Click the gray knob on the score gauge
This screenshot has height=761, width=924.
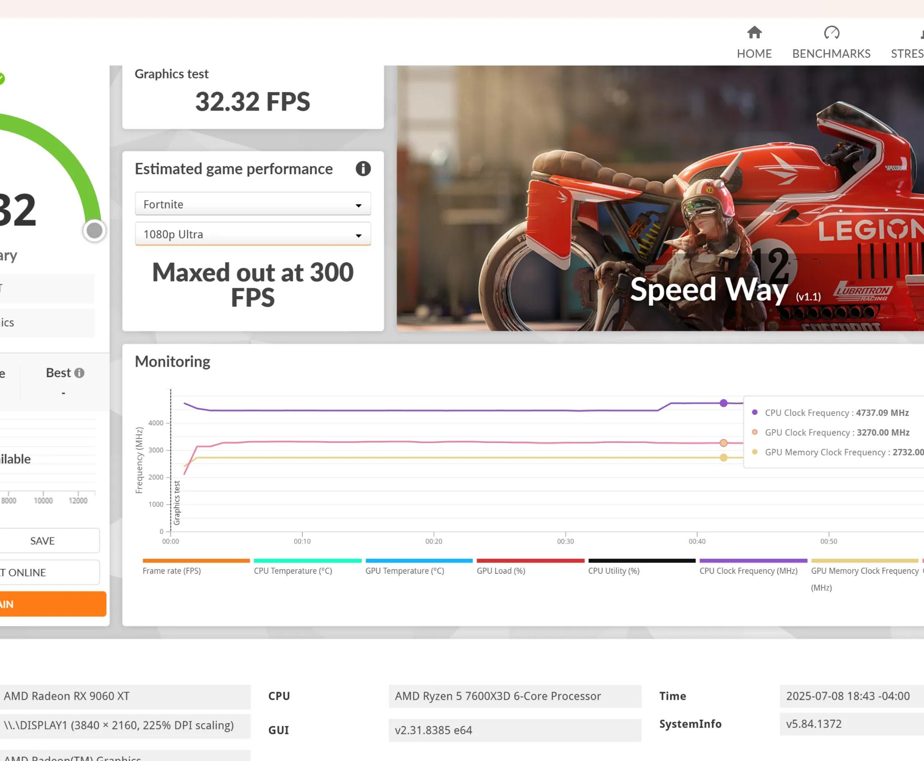point(94,231)
